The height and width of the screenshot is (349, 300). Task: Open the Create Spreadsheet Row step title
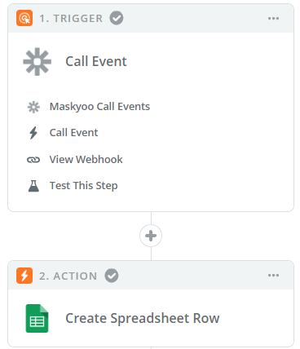click(143, 318)
